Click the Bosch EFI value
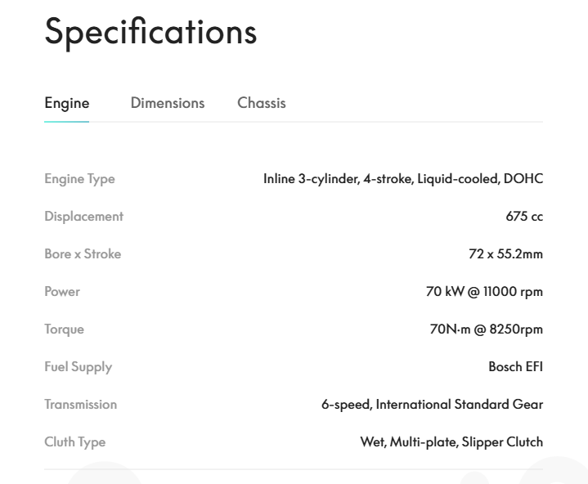Screen dimensions: 588x484 pos(515,367)
